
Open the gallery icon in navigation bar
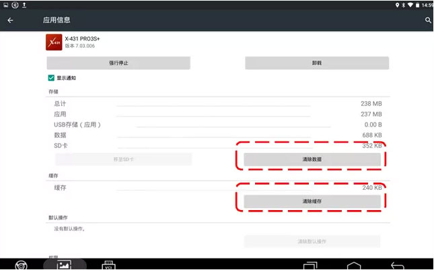64,265
